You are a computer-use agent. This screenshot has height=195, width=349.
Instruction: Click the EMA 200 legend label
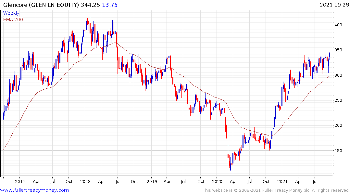click(x=13, y=19)
